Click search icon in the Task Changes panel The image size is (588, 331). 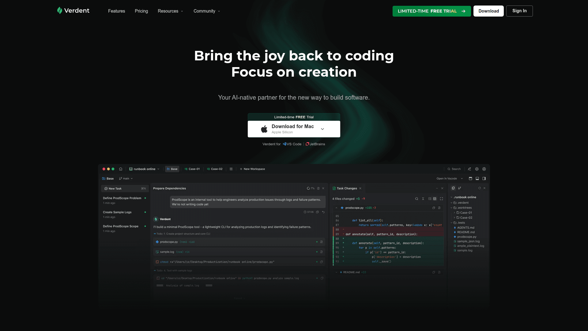[417, 199]
